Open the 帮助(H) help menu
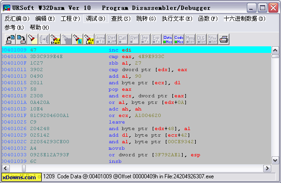281x183 pixels. tap(39, 28)
